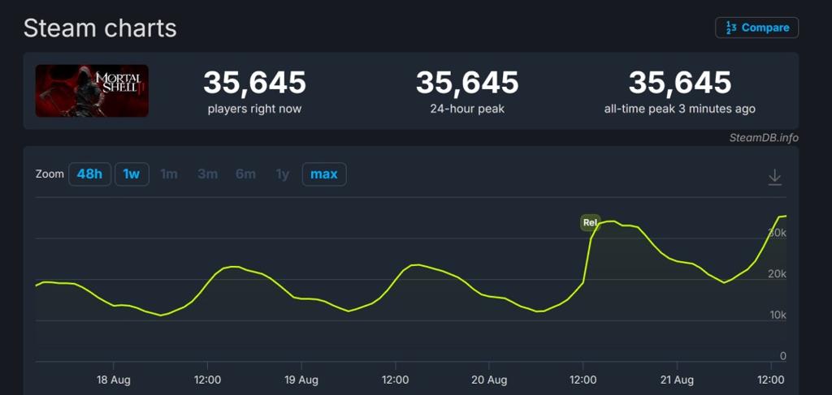Click the Steam charts heading
The width and height of the screenshot is (832, 395).
(x=100, y=28)
